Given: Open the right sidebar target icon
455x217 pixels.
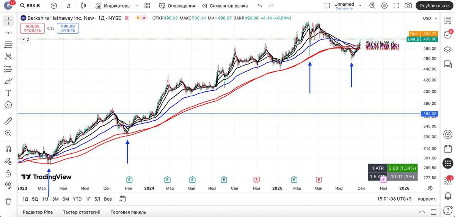Looking at the screenshot, I should (447, 134).
